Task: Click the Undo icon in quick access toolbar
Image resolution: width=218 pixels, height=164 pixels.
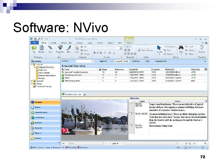Action: 42,39
